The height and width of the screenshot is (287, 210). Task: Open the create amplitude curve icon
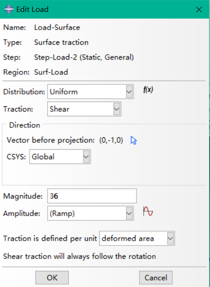(148, 211)
